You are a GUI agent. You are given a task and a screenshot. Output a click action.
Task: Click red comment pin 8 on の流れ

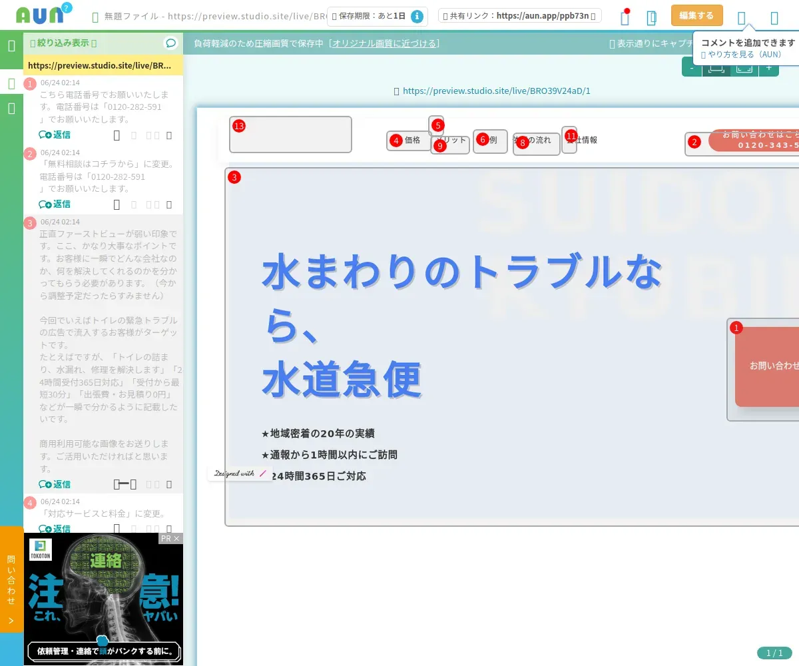(523, 143)
